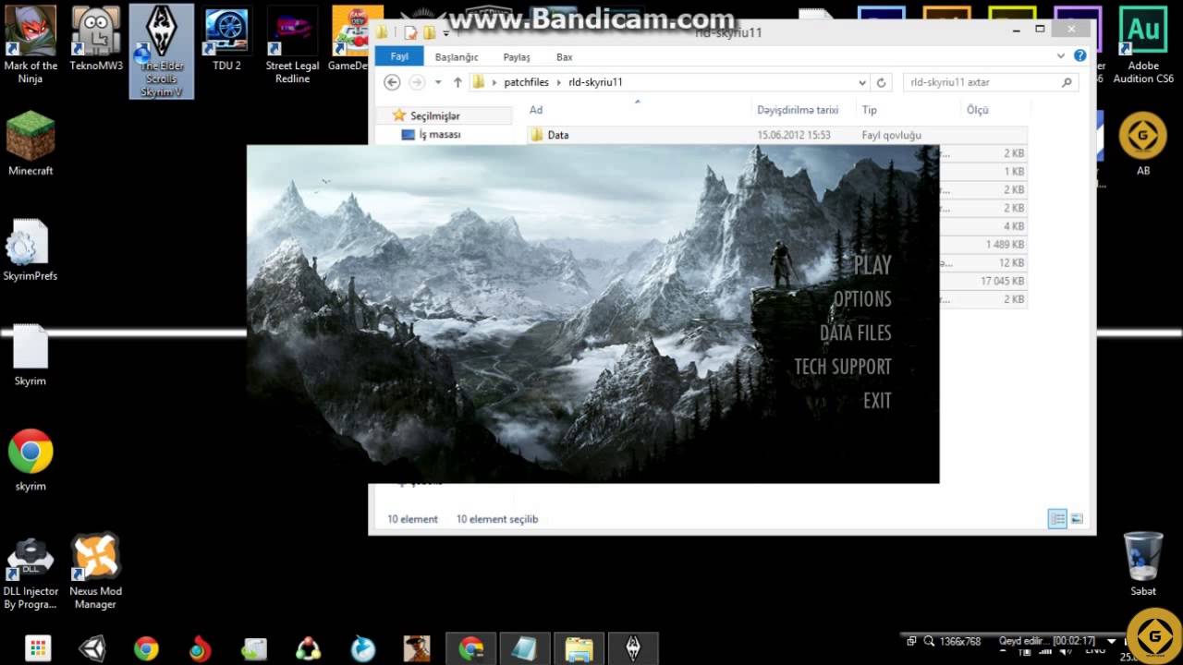Open the Minecraft desktop icon
The height and width of the screenshot is (665, 1183).
pos(30,143)
